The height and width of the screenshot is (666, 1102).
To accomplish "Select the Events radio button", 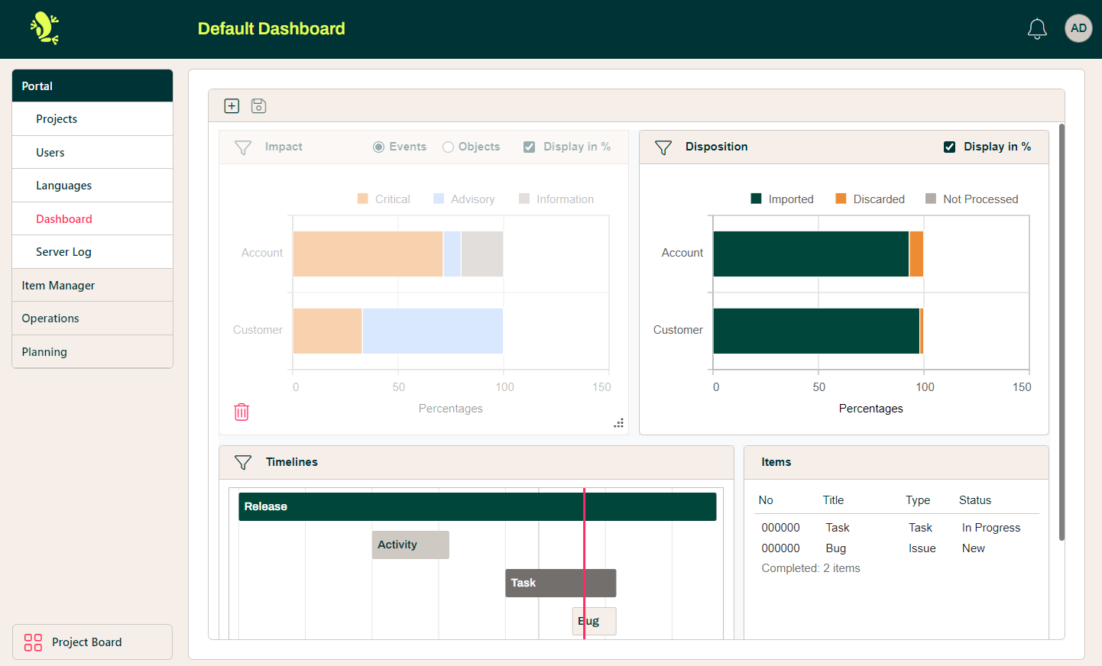I will coord(378,147).
